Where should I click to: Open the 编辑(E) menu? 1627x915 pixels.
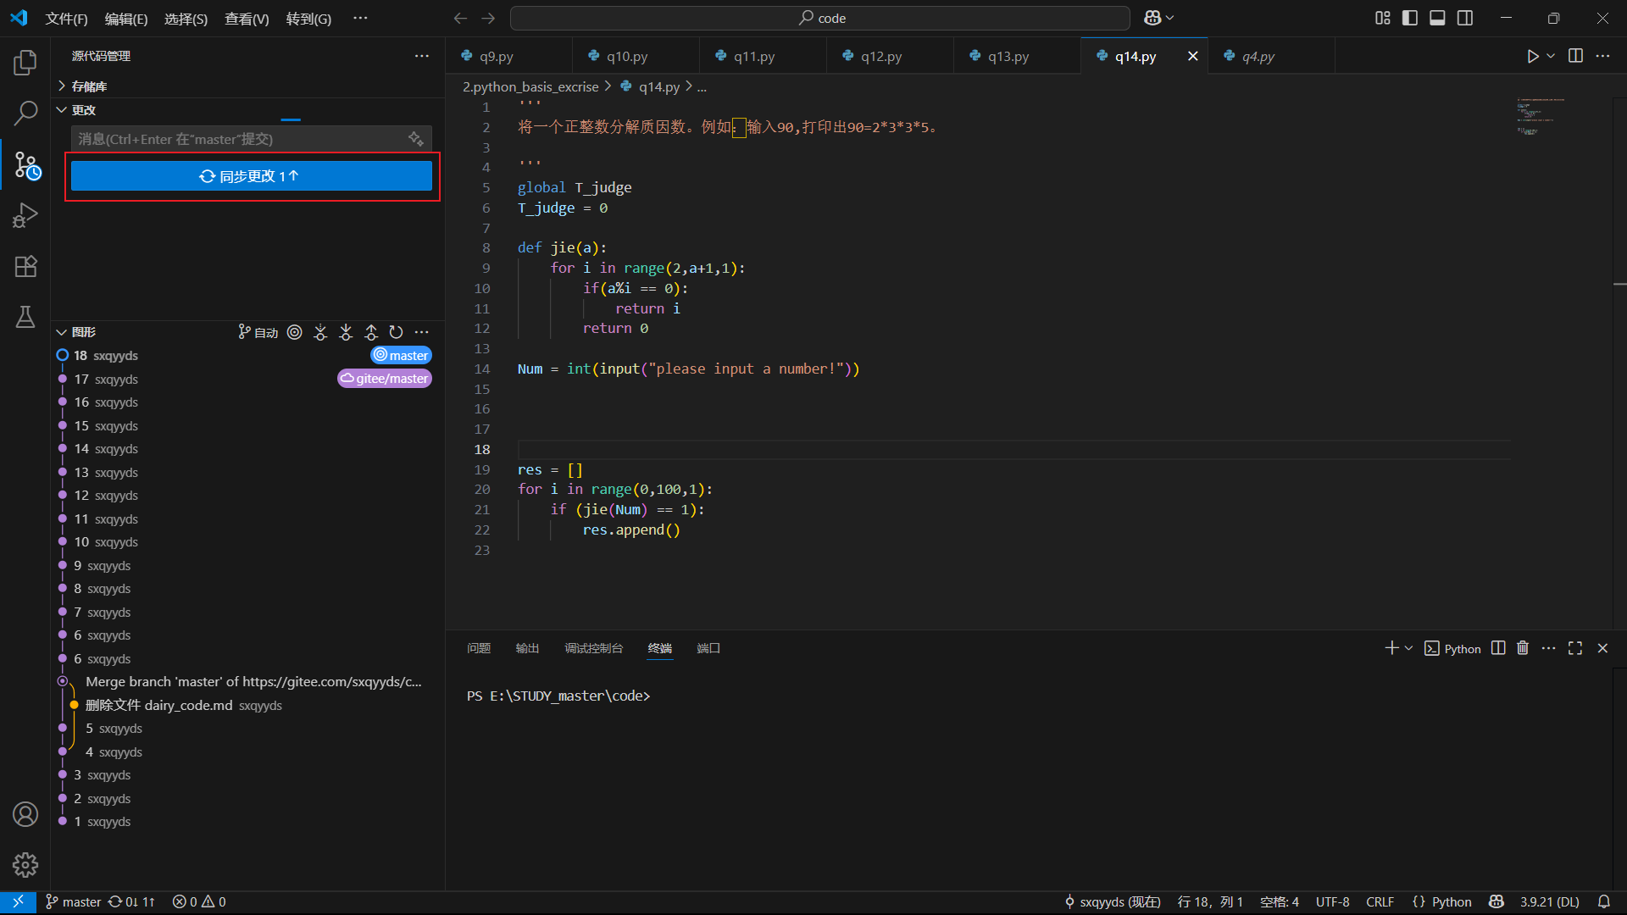[x=125, y=19]
